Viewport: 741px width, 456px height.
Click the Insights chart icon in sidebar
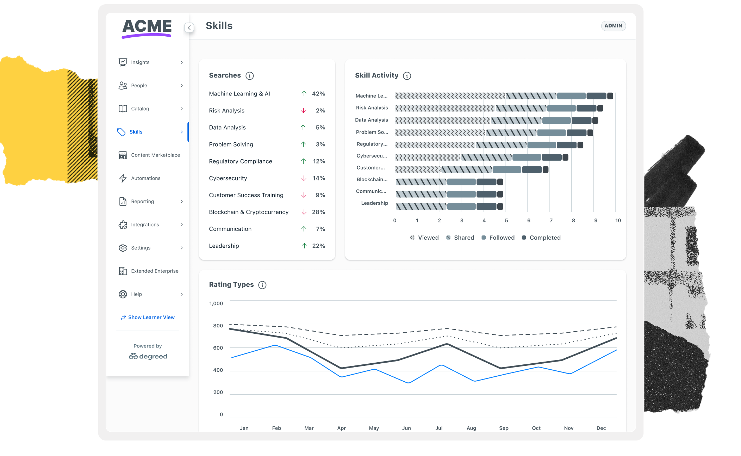click(x=123, y=62)
